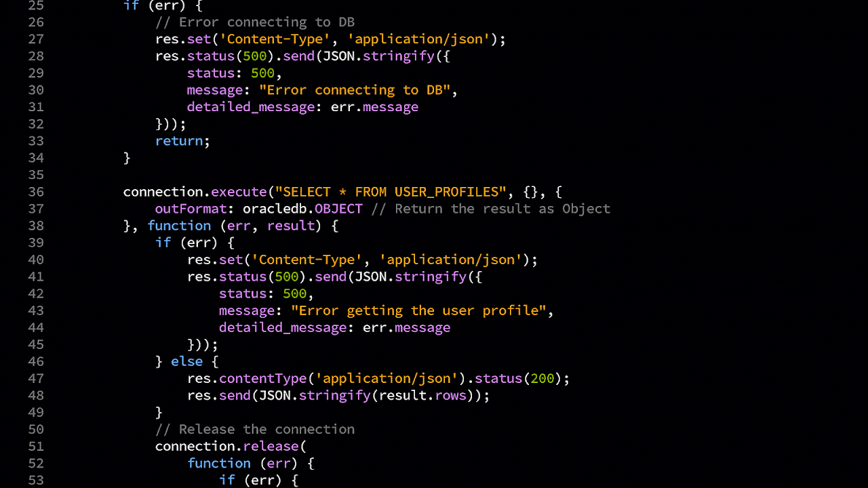Image resolution: width=868 pixels, height=488 pixels.
Task: Click line number 27 in the gutter
Action: 36,39
